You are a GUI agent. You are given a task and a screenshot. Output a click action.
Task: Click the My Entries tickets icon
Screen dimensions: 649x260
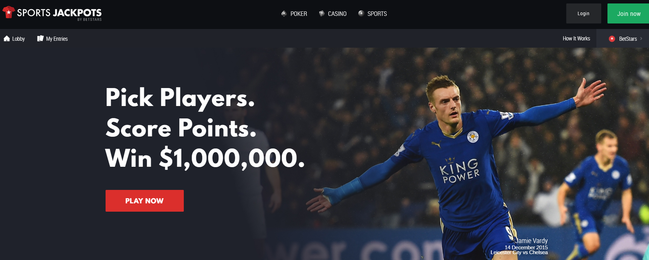tap(40, 38)
